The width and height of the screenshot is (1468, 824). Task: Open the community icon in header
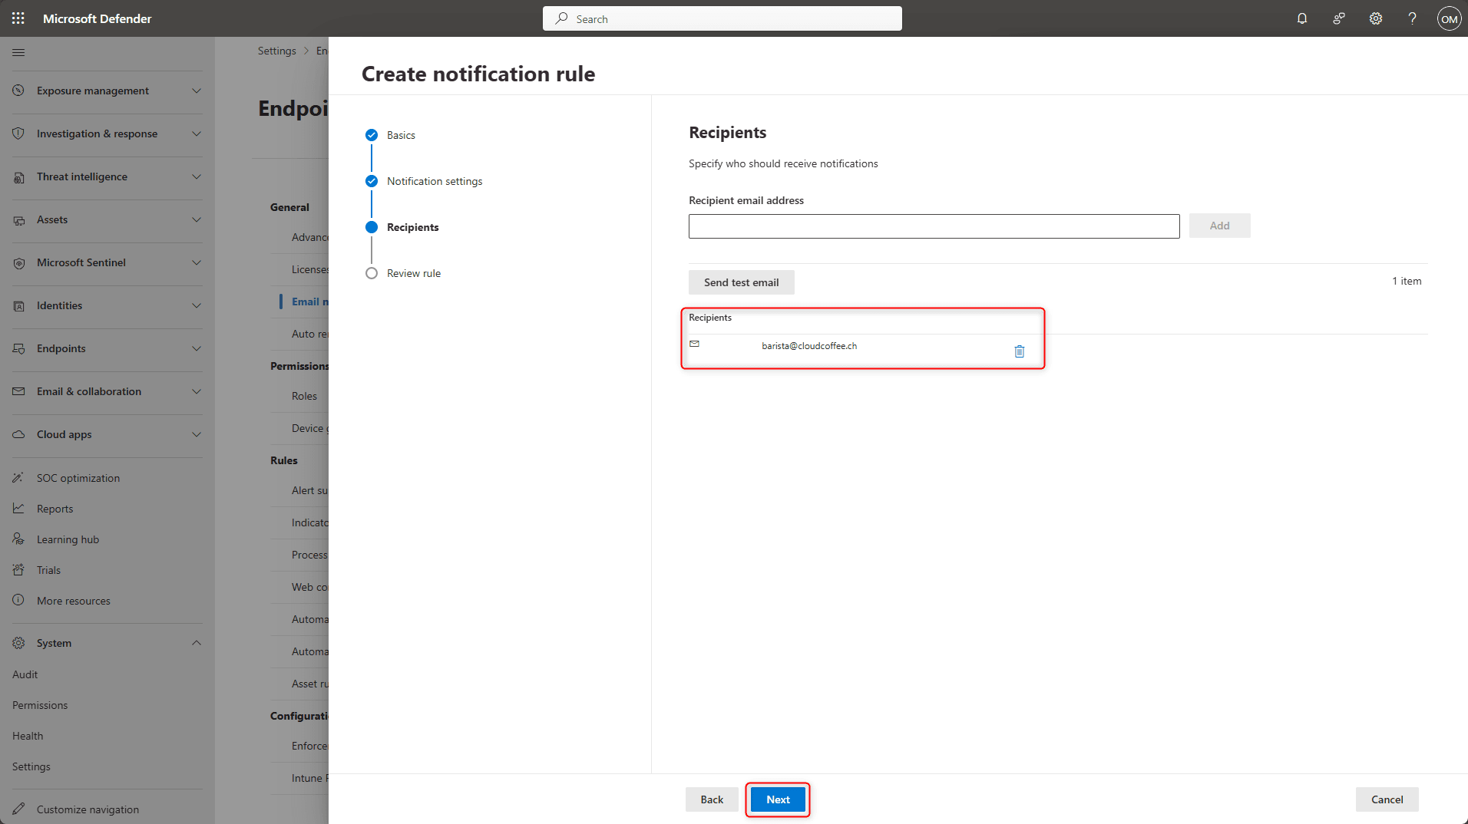[x=1338, y=18]
